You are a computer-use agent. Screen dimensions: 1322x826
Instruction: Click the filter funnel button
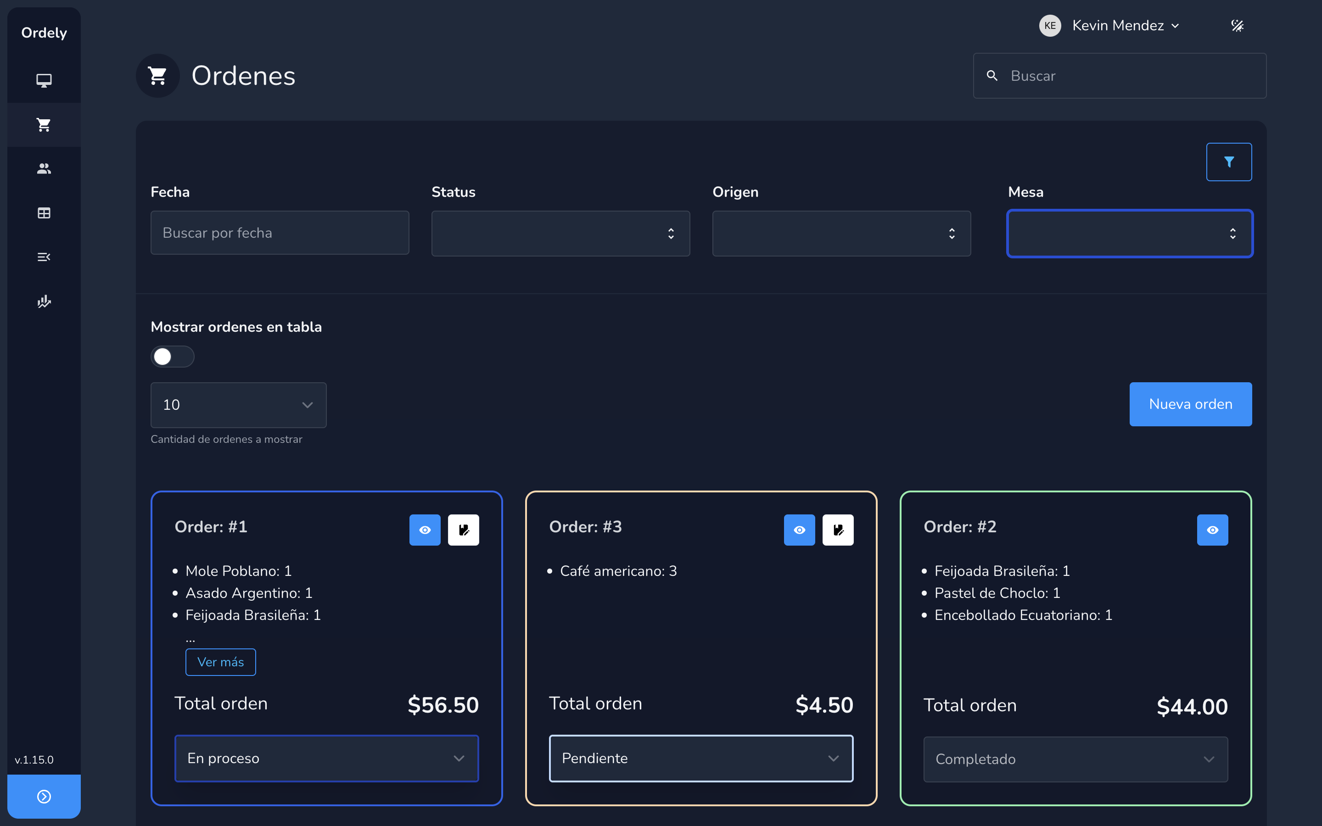coord(1228,162)
